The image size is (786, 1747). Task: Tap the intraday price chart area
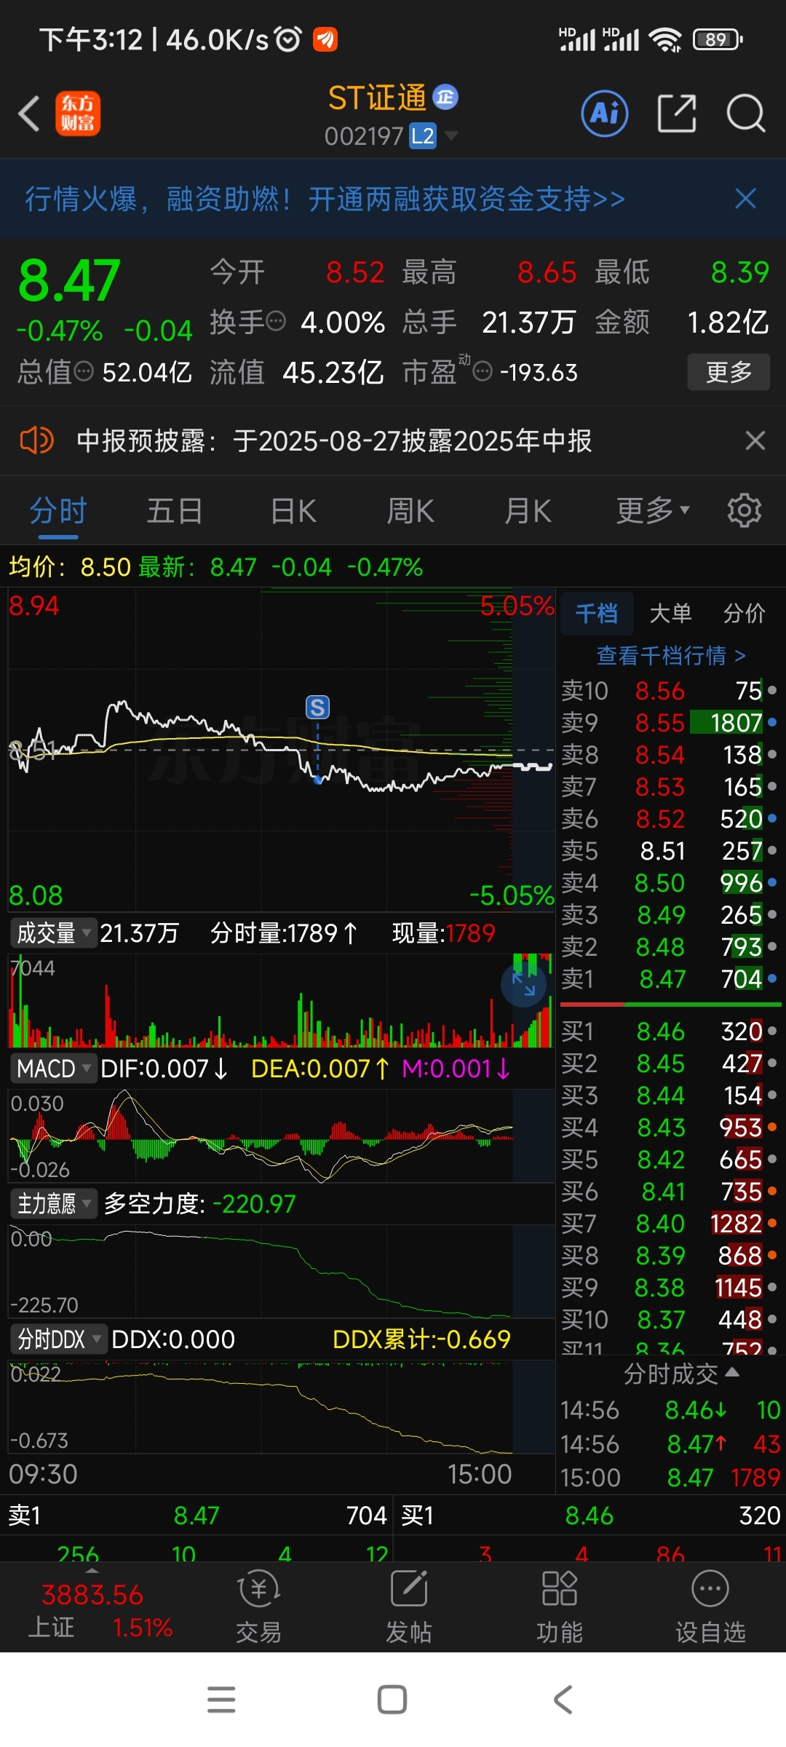281,750
